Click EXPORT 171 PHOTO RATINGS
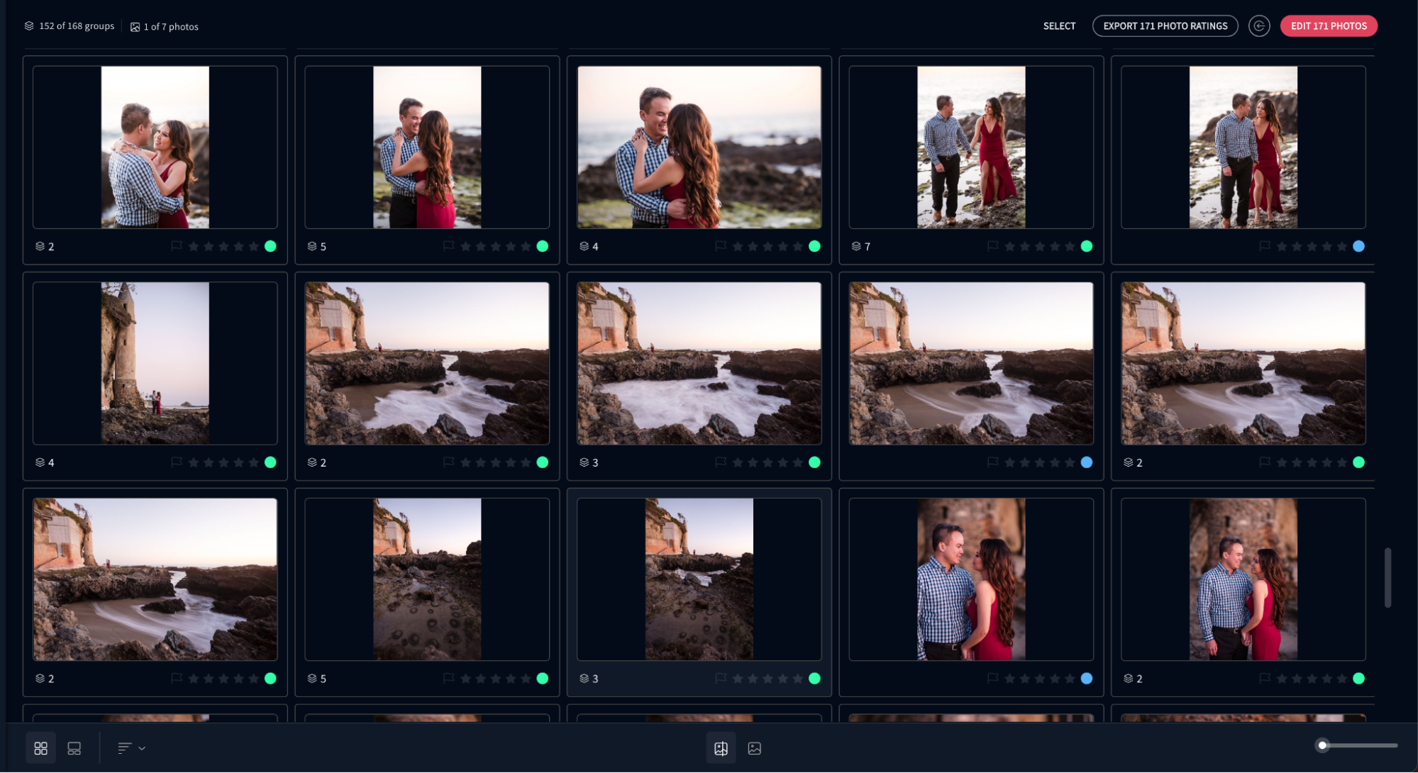The width and height of the screenshot is (1418, 773). 1165,26
